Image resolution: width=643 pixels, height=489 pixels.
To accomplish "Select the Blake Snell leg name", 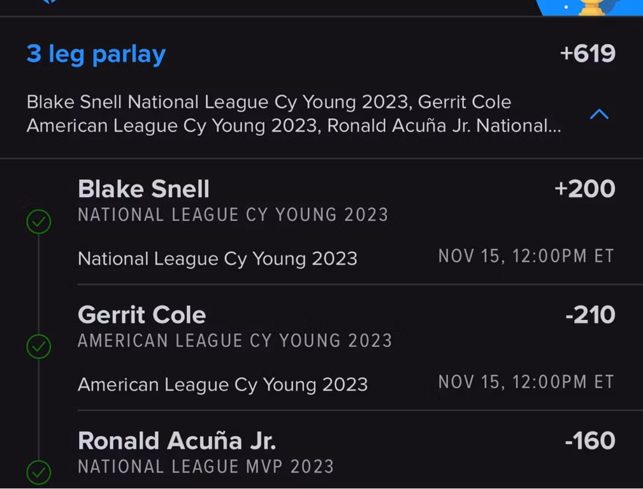I will pos(143,189).
